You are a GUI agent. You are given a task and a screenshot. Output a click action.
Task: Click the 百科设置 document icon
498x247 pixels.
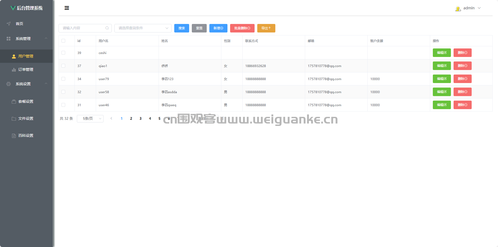(x=14, y=136)
